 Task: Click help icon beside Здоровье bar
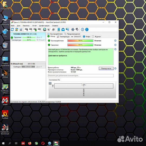(x=115, y=45)
